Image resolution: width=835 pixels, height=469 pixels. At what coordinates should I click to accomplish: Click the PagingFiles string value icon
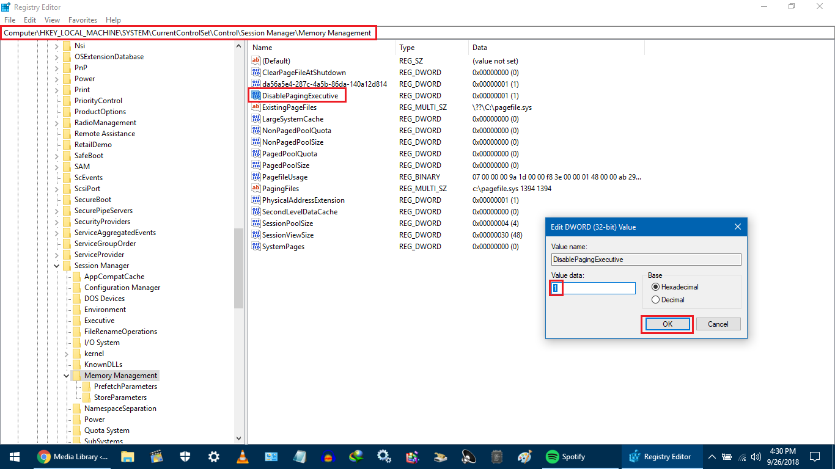point(256,189)
